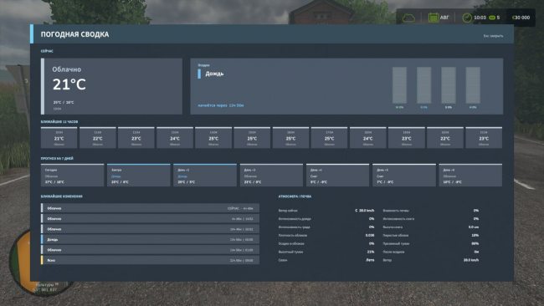The height and width of the screenshot is (306, 544).
Task: Open the День +2 rain forecast card
Action: point(205,176)
